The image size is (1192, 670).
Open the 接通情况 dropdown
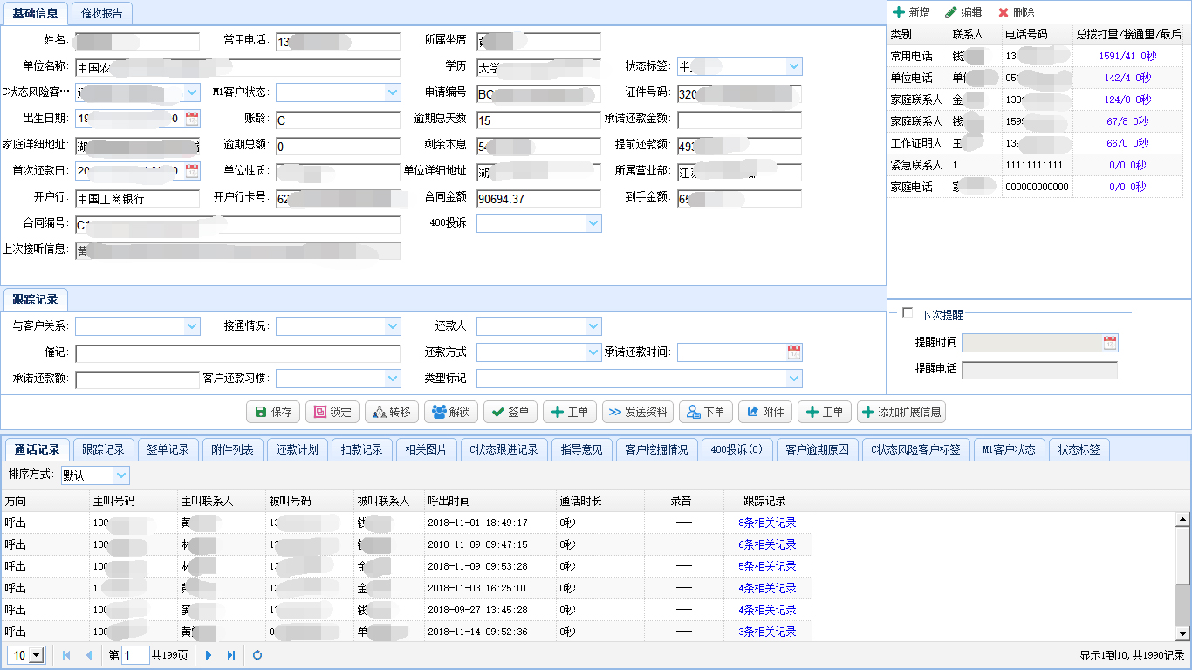click(x=393, y=326)
